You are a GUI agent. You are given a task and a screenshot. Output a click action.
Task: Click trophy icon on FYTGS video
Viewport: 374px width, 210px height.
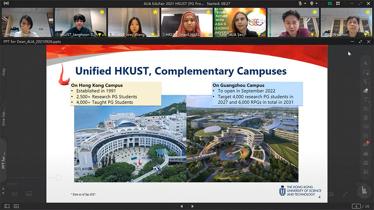pyautogui.click(x=312, y=35)
